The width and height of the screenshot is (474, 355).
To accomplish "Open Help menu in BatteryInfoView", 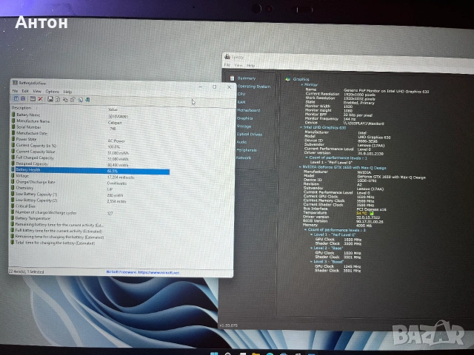I will tap(67, 92).
